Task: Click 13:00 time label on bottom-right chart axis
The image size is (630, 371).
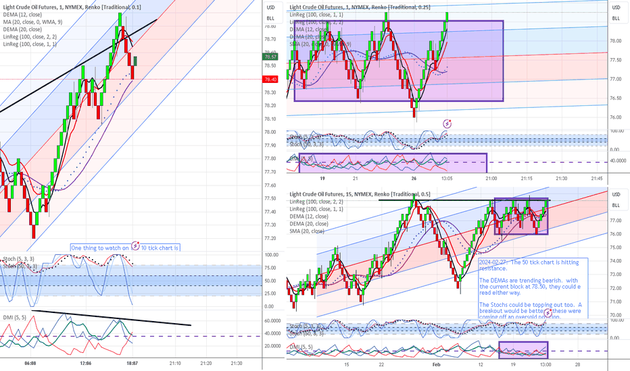Action: 546,364
